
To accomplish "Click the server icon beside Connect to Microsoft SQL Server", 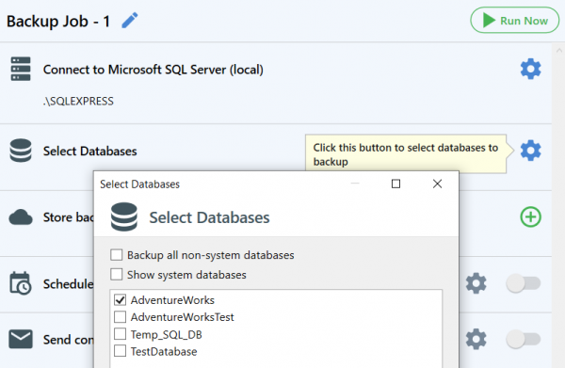I will [21, 69].
